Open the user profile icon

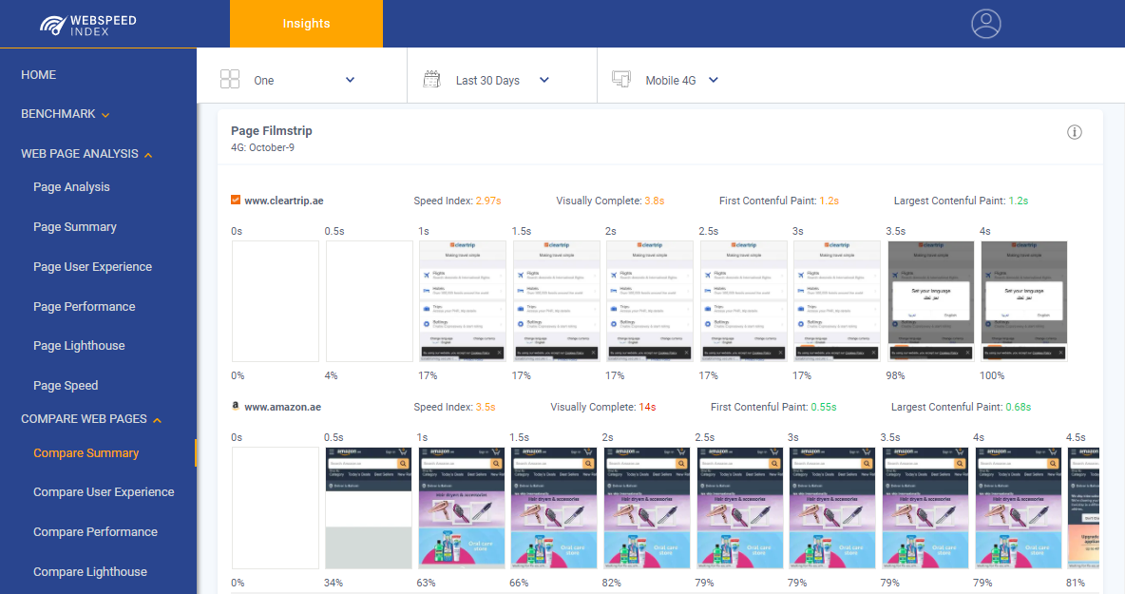986,24
